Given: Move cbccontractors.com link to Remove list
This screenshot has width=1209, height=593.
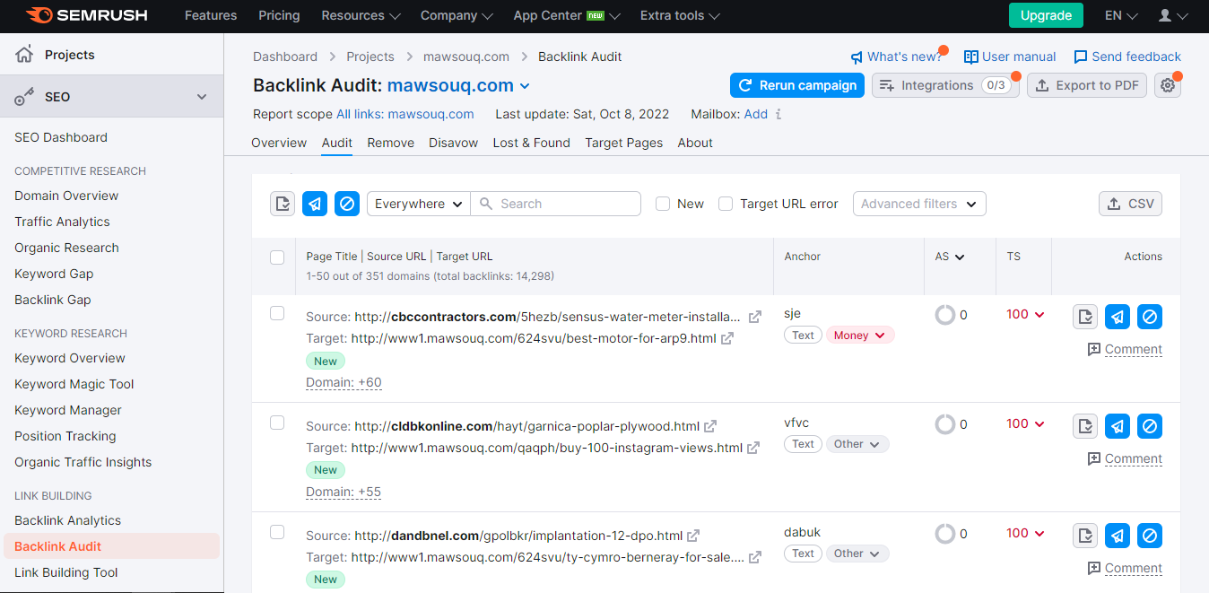Looking at the screenshot, I should 1118,317.
